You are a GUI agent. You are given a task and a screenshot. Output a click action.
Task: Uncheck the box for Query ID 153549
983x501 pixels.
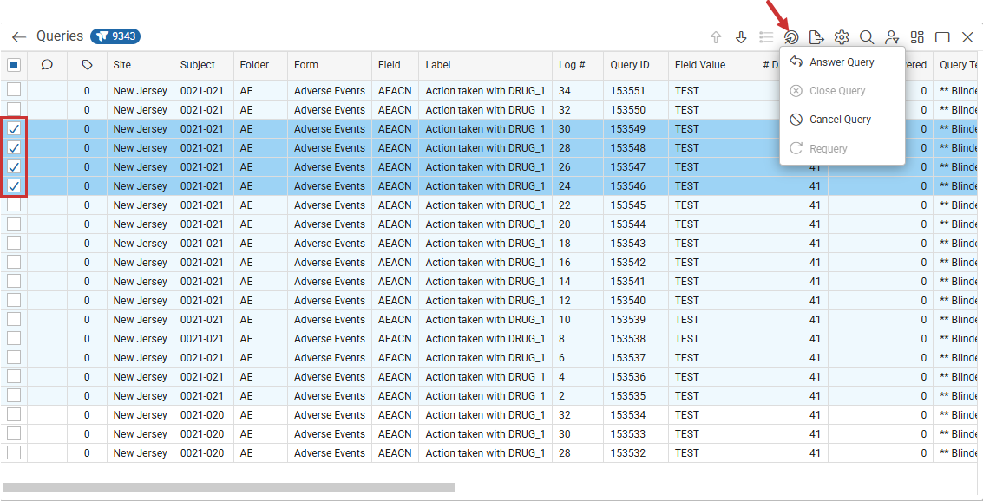[14, 129]
